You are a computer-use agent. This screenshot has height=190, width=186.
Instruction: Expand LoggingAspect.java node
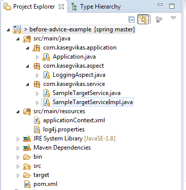click(x=37, y=75)
